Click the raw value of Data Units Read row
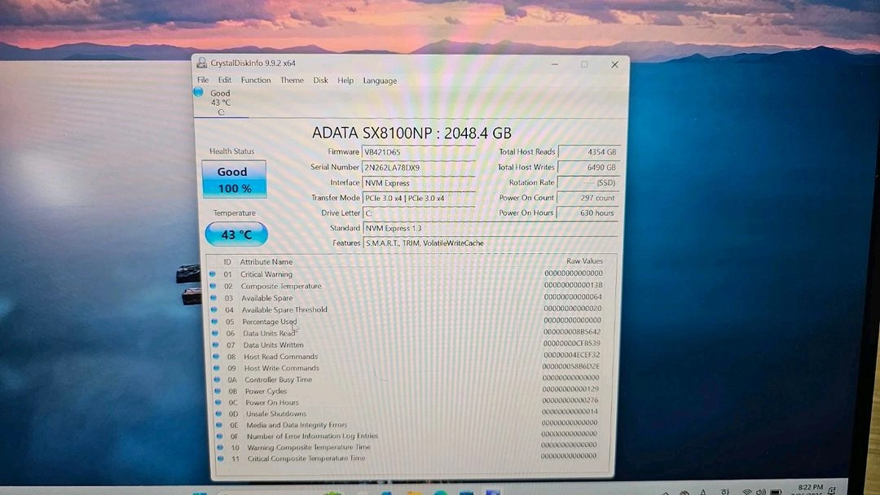This screenshot has width=880, height=495. 572,332
